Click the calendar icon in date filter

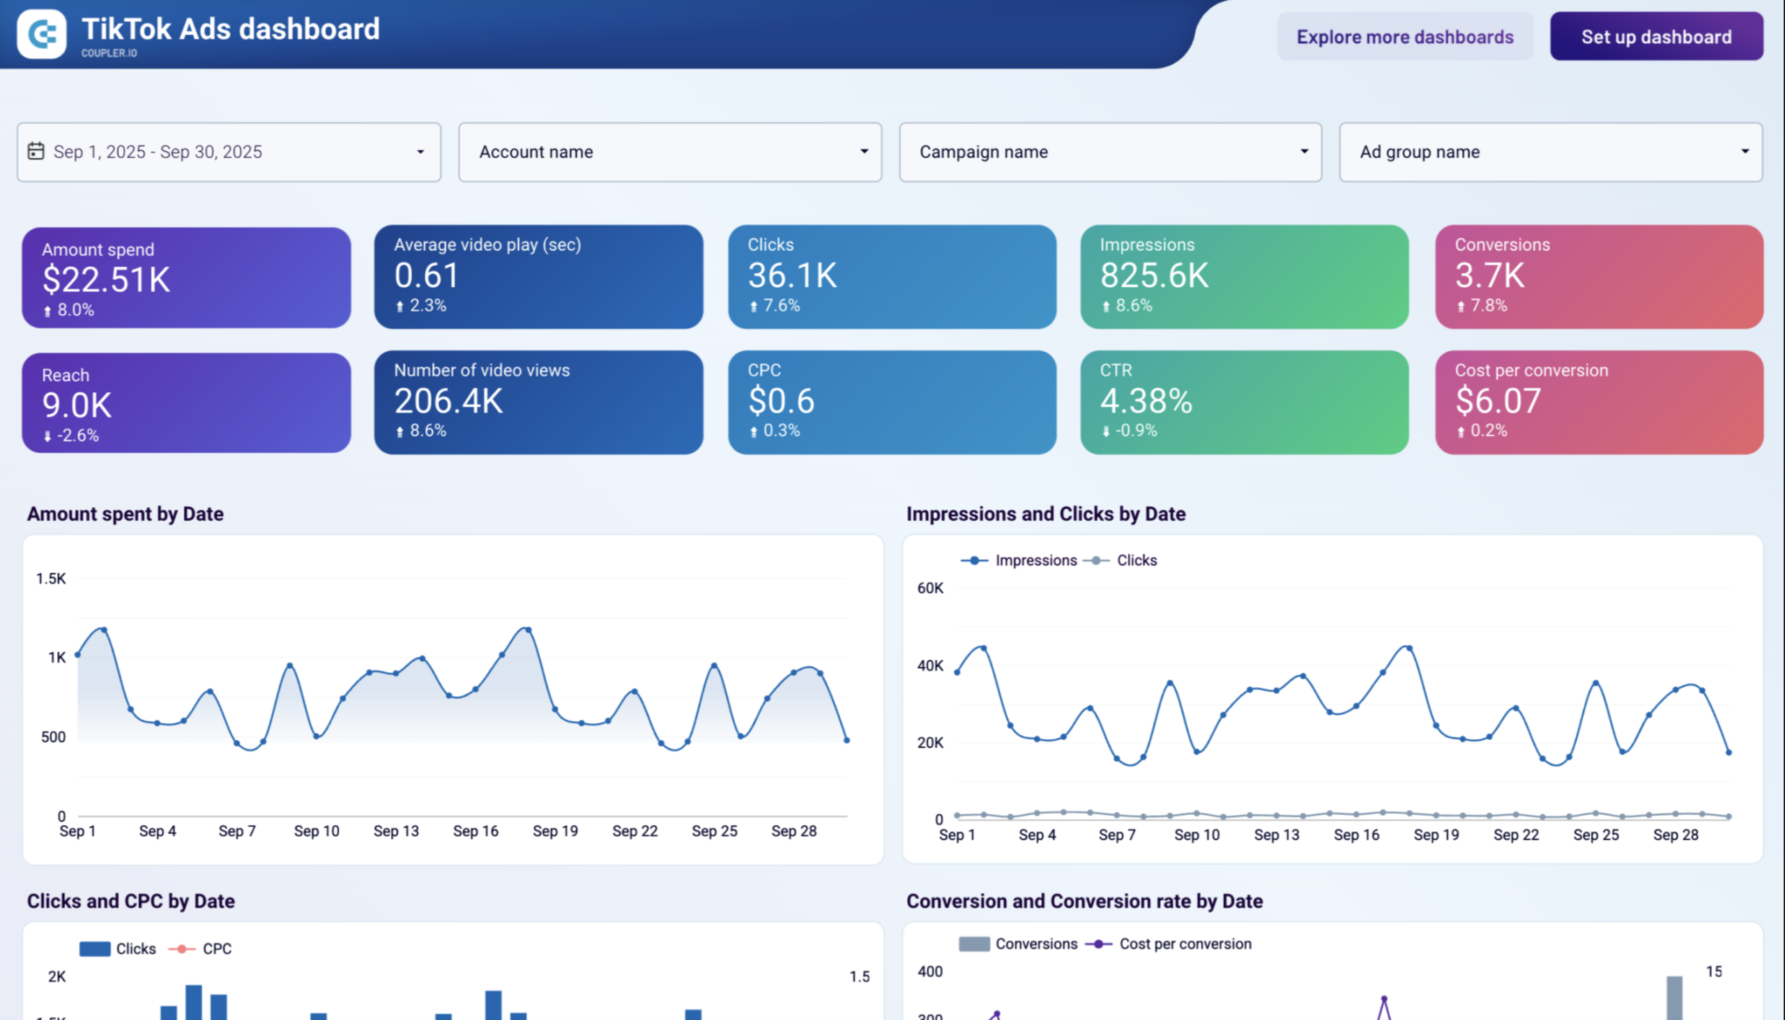pyautogui.click(x=36, y=151)
